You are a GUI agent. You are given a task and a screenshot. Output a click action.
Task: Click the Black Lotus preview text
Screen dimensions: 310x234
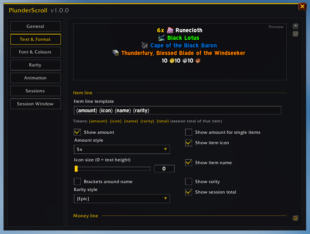(183, 38)
